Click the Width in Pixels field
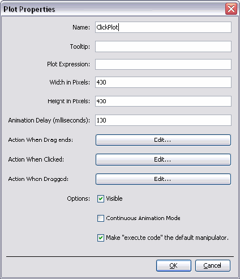 (x=163, y=82)
